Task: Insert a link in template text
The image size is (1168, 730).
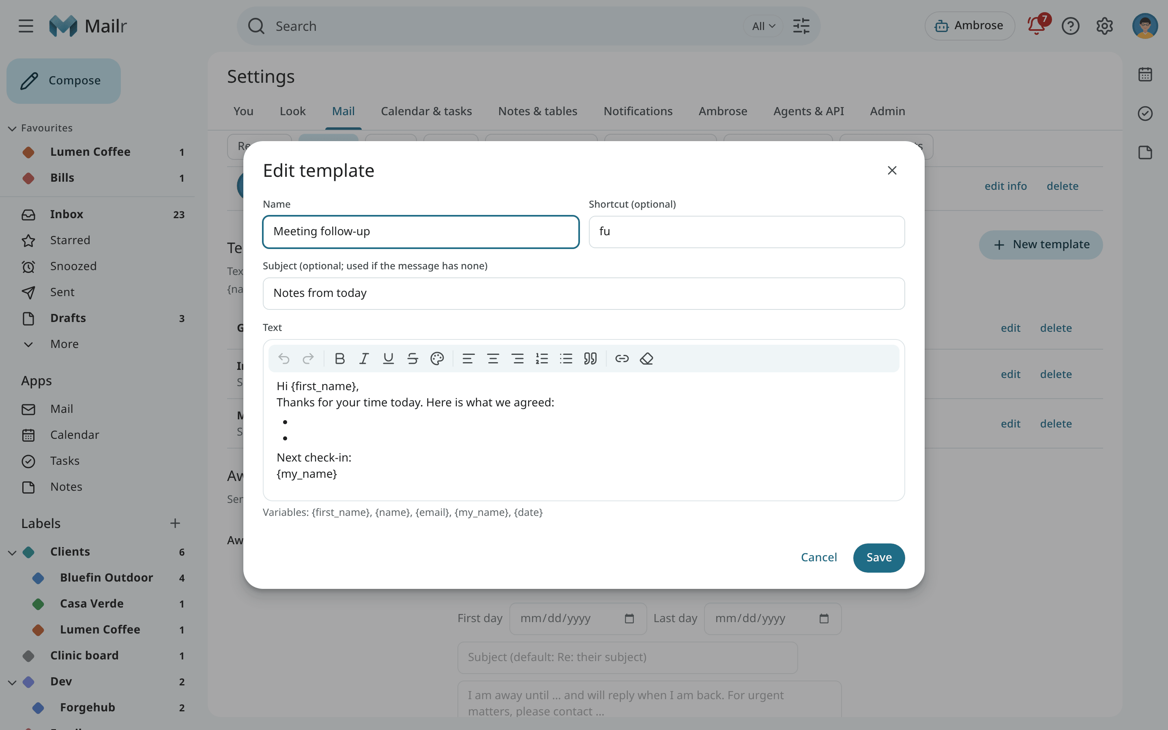Action: [622, 358]
